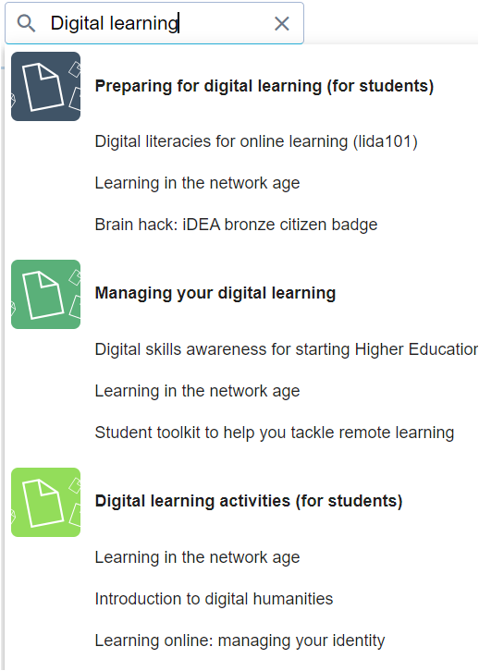Image resolution: width=479 pixels, height=671 pixels.
Task: Select 'Learning in the network age' under Managing
Action: (x=197, y=391)
